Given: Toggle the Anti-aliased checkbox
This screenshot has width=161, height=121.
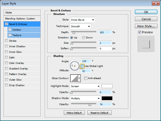Looking at the screenshot, I should (x=86, y=78).
